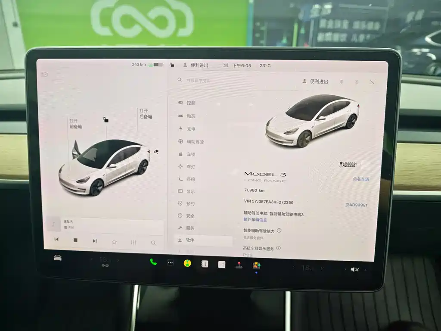Click the search magnifier in media player
Screen dimensions: 441x331
tap(153, 243)
